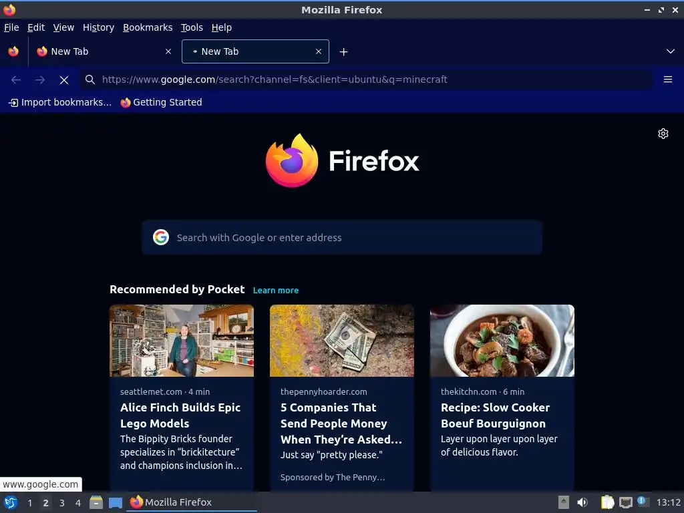Open file manager from taskbar
This screenshot has height=513, width=684.
pos(96,502)
